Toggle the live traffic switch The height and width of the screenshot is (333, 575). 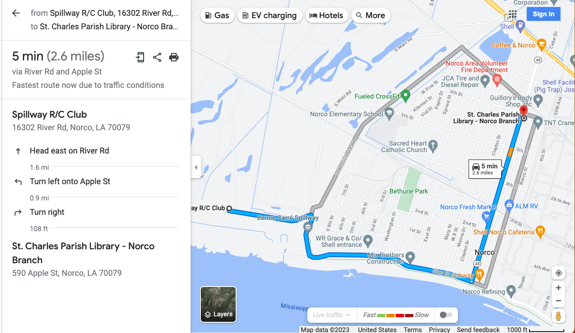[x=446, y=315]
